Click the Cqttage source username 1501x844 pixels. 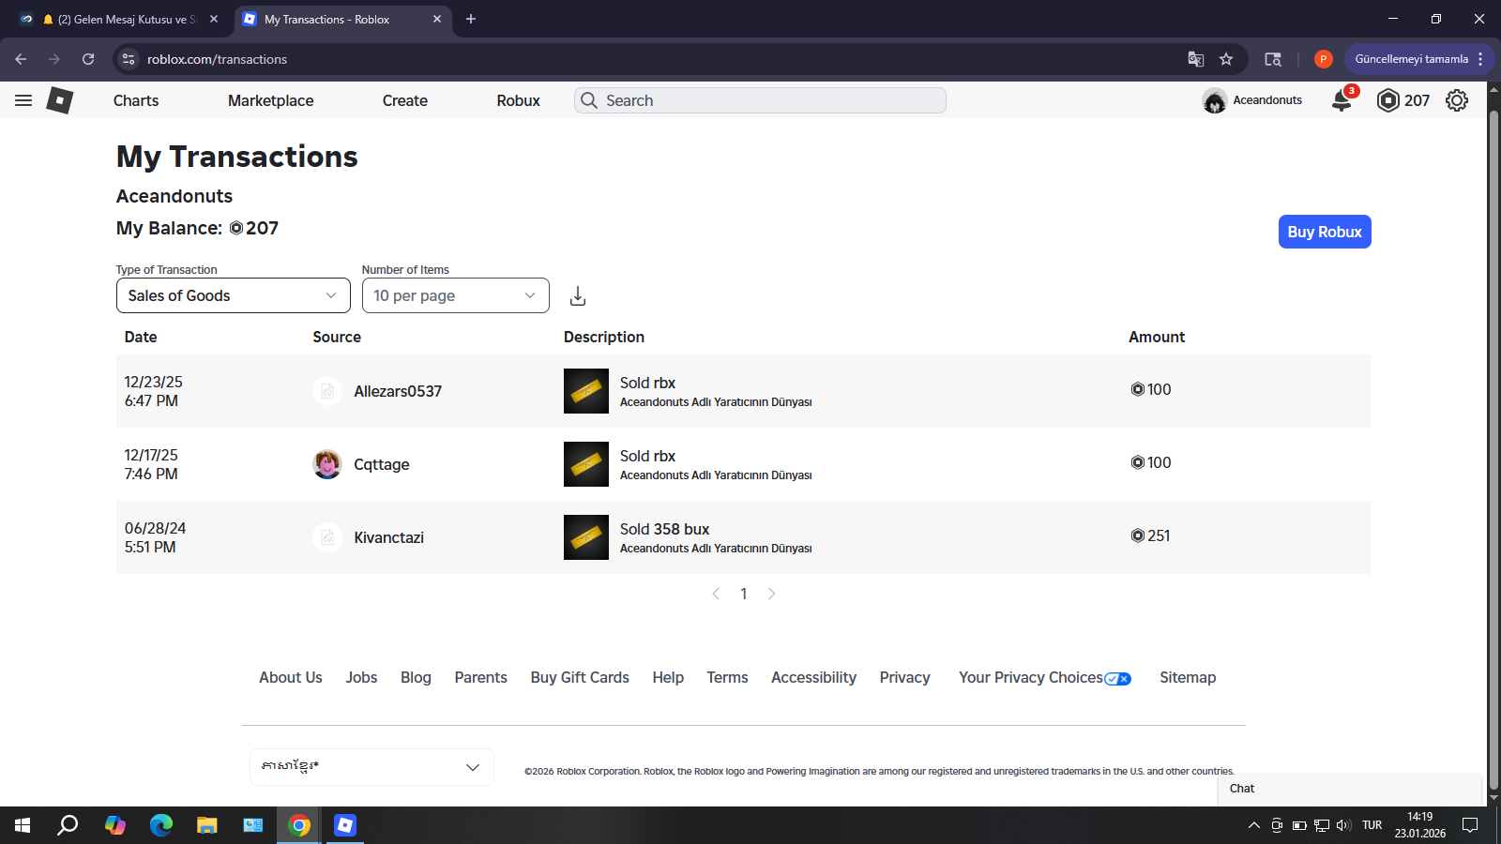(x=382, y=464)
